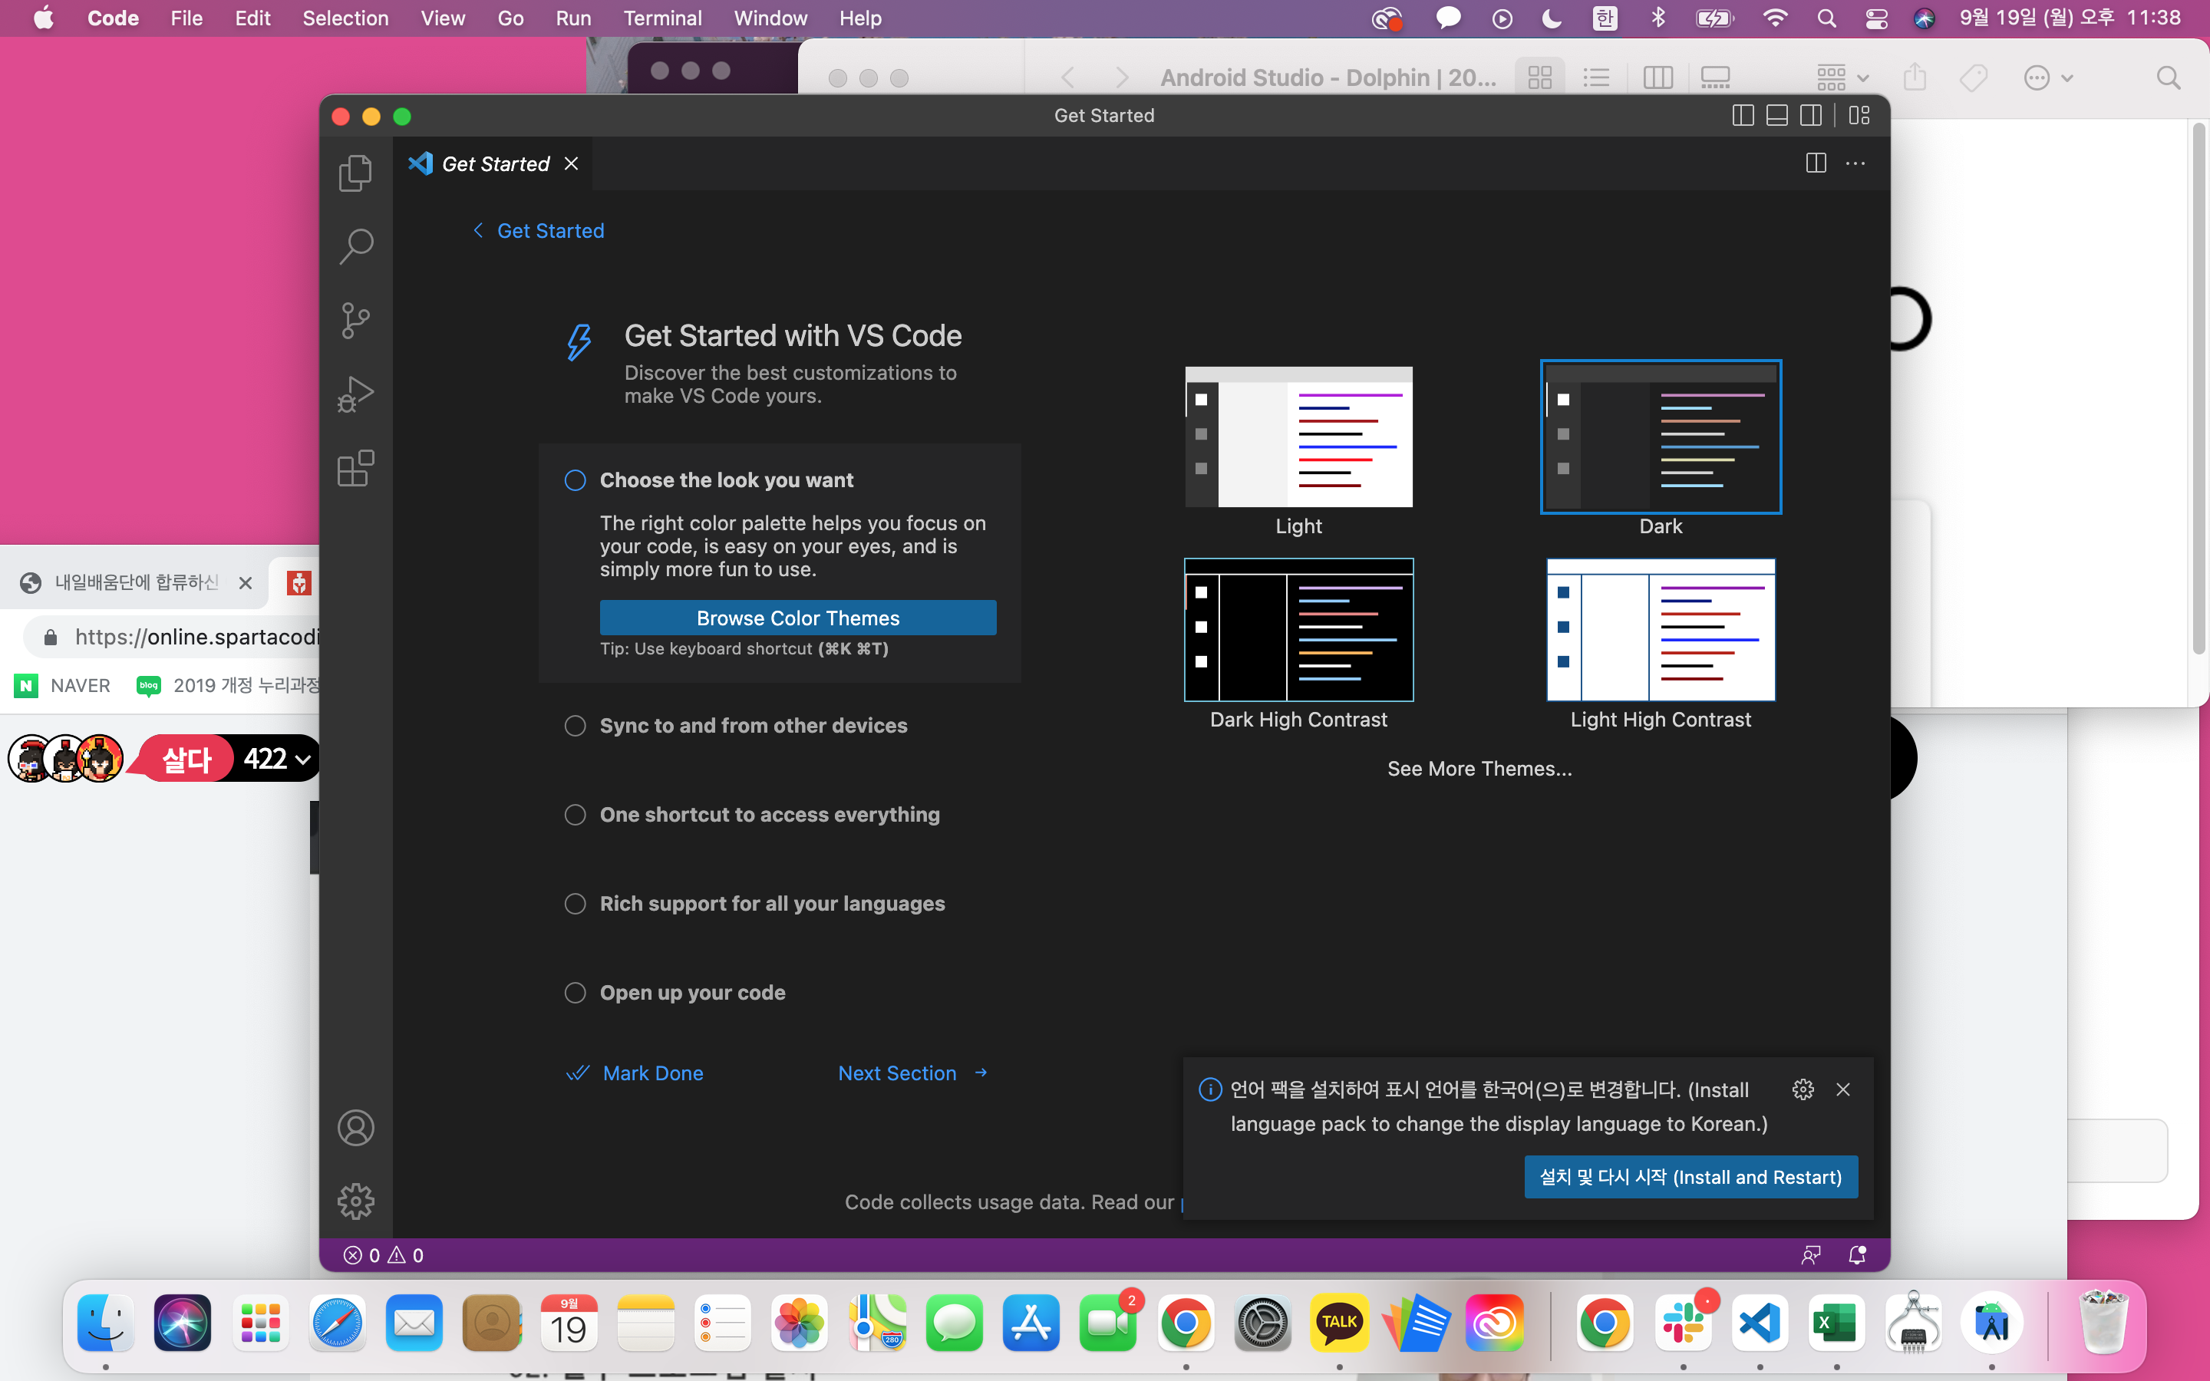
Task: Toggle the Korean input source menu
Action: pyautogui.click(x=1605, y=18)
